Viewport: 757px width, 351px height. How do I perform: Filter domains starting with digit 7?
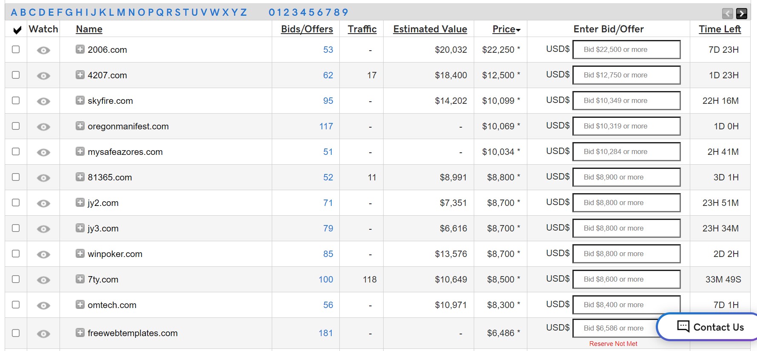pyautogui.click(x=327, y=12)
